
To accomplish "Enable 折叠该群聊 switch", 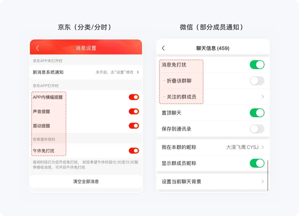I will pos(257,81).
